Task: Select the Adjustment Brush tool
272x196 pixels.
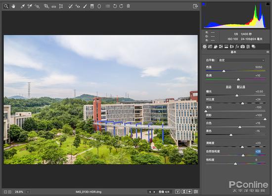Action: pyautogui.click(x=85, y=6)
